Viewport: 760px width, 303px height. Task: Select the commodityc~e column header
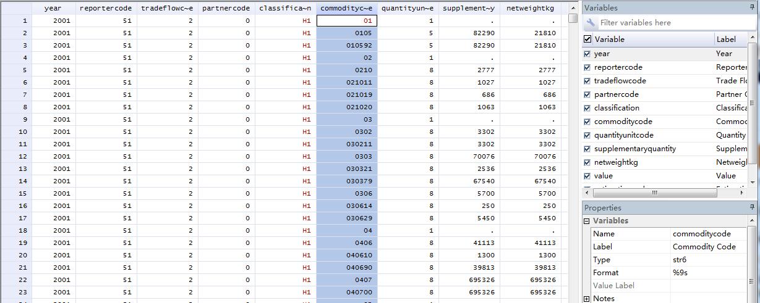click(x=346, y=8)
